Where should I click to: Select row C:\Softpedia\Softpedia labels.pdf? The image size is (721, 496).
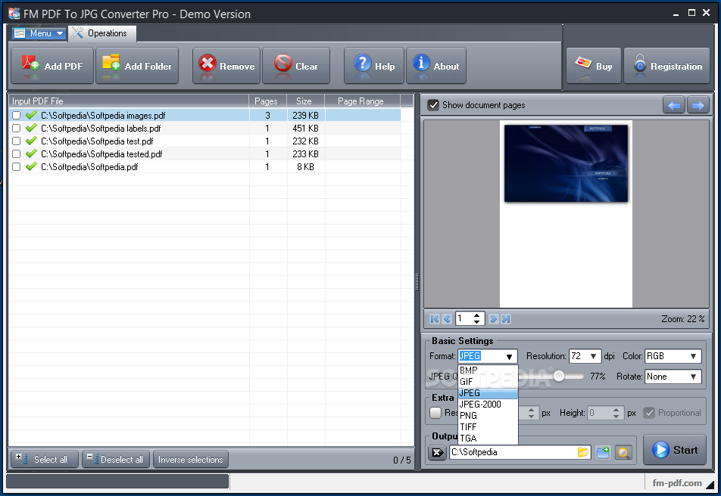pos(204,128)
